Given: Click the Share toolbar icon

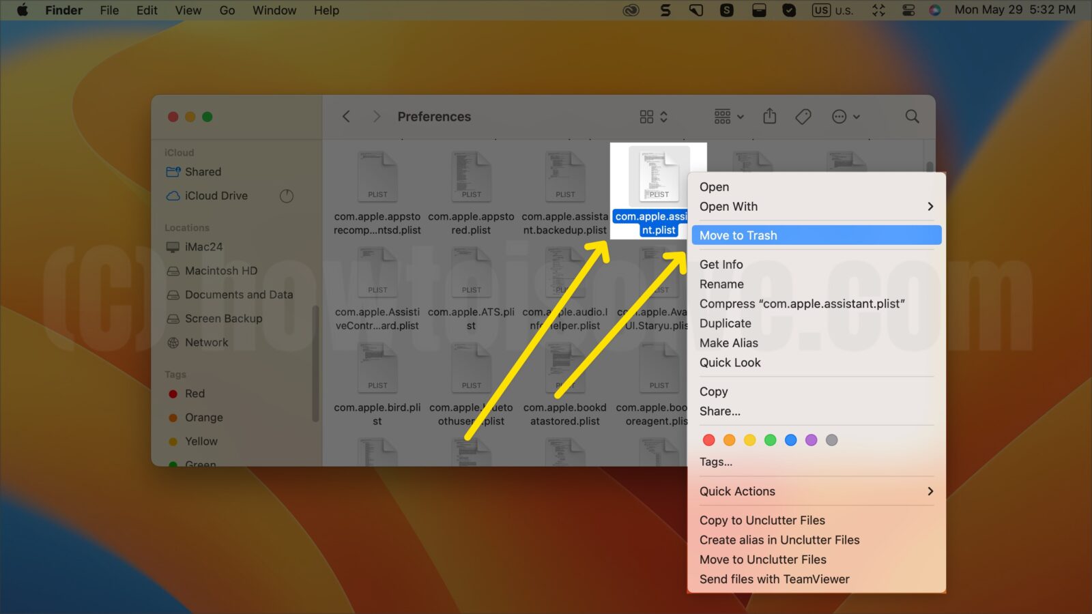Looking at the screenshot, I should click(770, 116).
